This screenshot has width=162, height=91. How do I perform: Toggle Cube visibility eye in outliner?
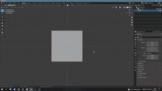(x=159, y=11)
